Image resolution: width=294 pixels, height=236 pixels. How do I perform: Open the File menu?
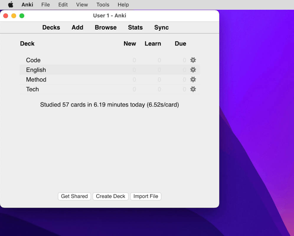click(x=45, y=4)
